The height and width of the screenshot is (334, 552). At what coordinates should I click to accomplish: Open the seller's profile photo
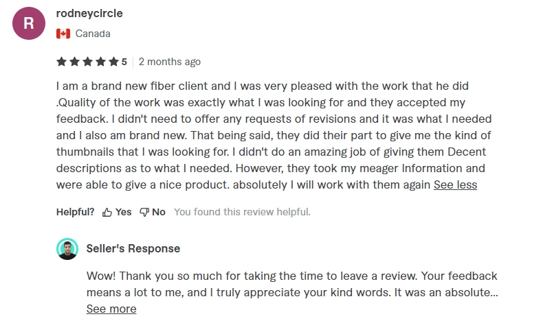[67, 249]
